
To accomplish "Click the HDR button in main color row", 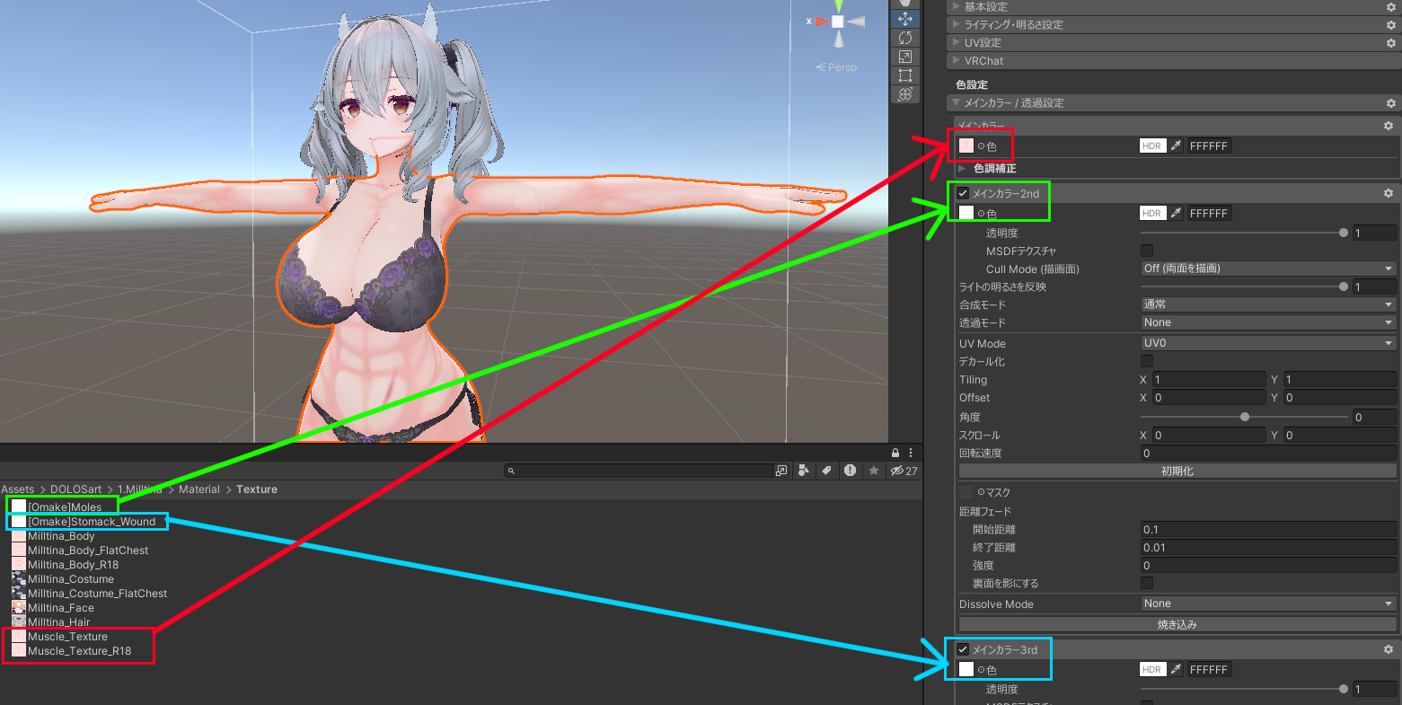I will tap(1152, 145).
